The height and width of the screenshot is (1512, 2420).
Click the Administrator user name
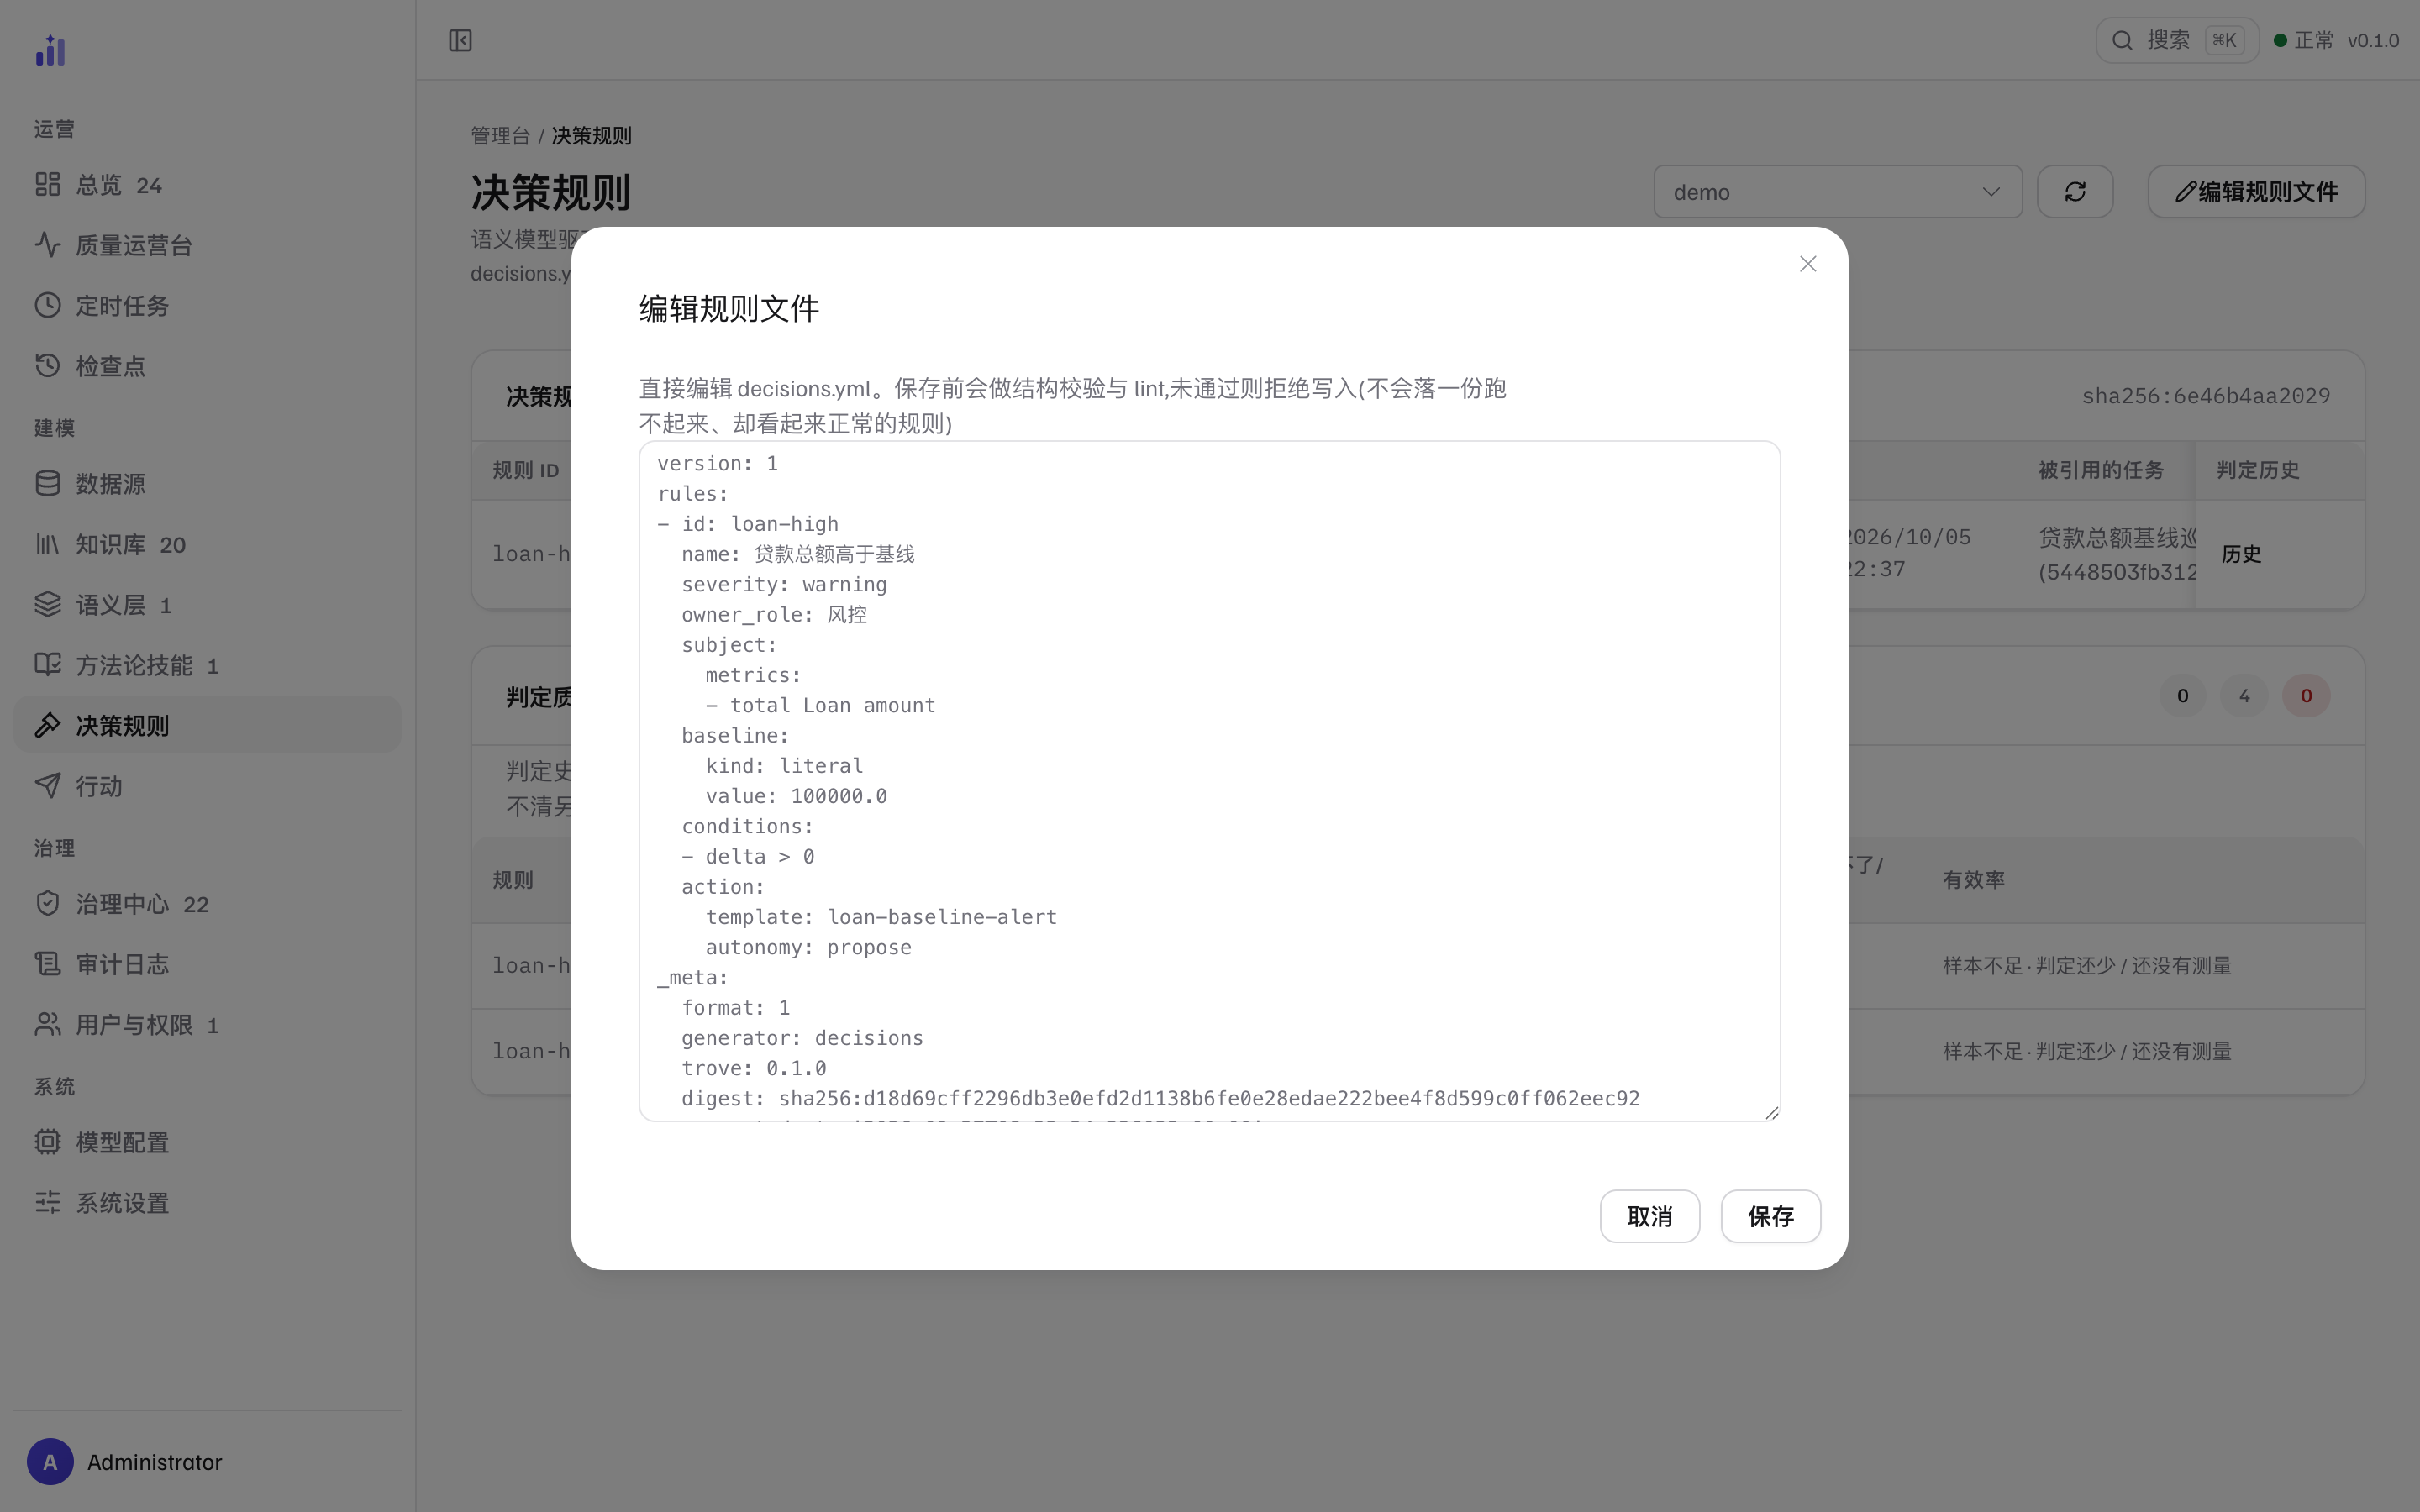tap(154, 1462)
